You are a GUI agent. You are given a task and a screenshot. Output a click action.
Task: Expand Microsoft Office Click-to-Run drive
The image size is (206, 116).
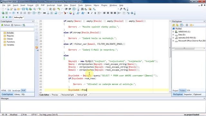coord(173,41)
